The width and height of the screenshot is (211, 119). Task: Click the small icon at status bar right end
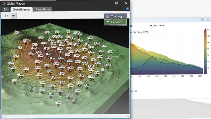pyautogui.click(x=128, y=116)
